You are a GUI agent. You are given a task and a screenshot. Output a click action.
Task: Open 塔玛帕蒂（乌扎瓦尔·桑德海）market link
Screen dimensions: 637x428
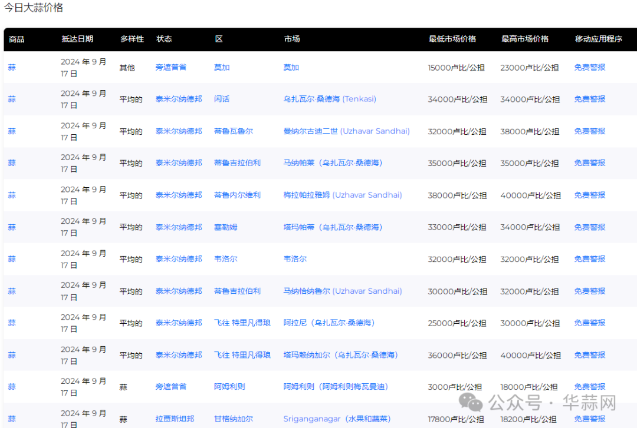333,227
